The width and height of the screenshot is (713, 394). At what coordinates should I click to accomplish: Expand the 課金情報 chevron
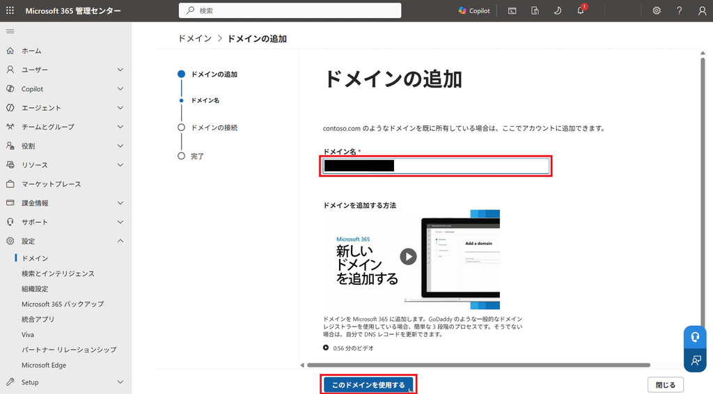(x=120, y=203)
